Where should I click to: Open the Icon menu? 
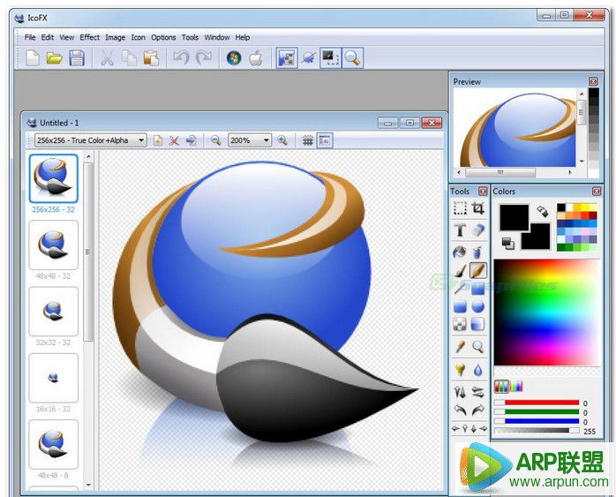(x=138, y=37)
